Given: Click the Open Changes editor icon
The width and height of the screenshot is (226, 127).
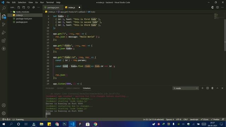Looking at the screenshot, I should pos(213,7).
